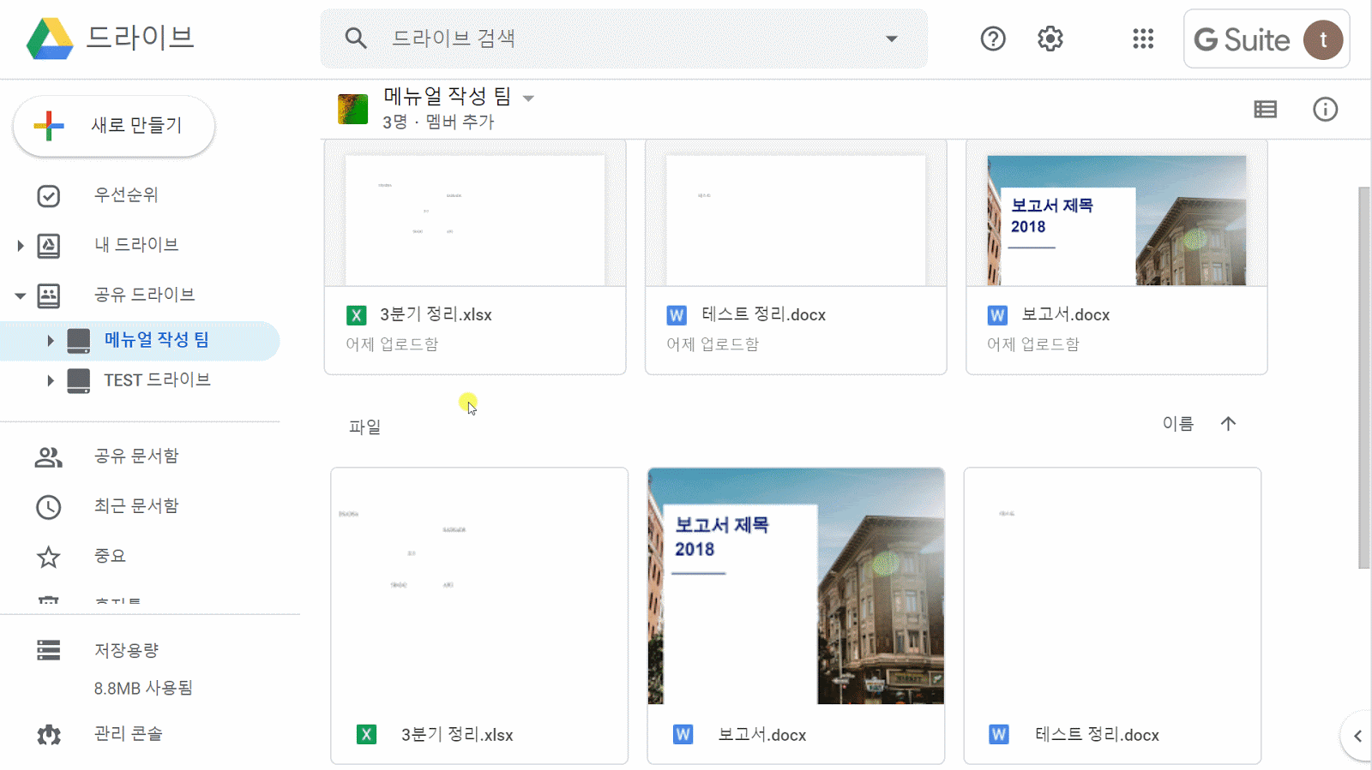Open the help question mark icon
Viewport: 1372px width, 770px height.
pos(993,39)
